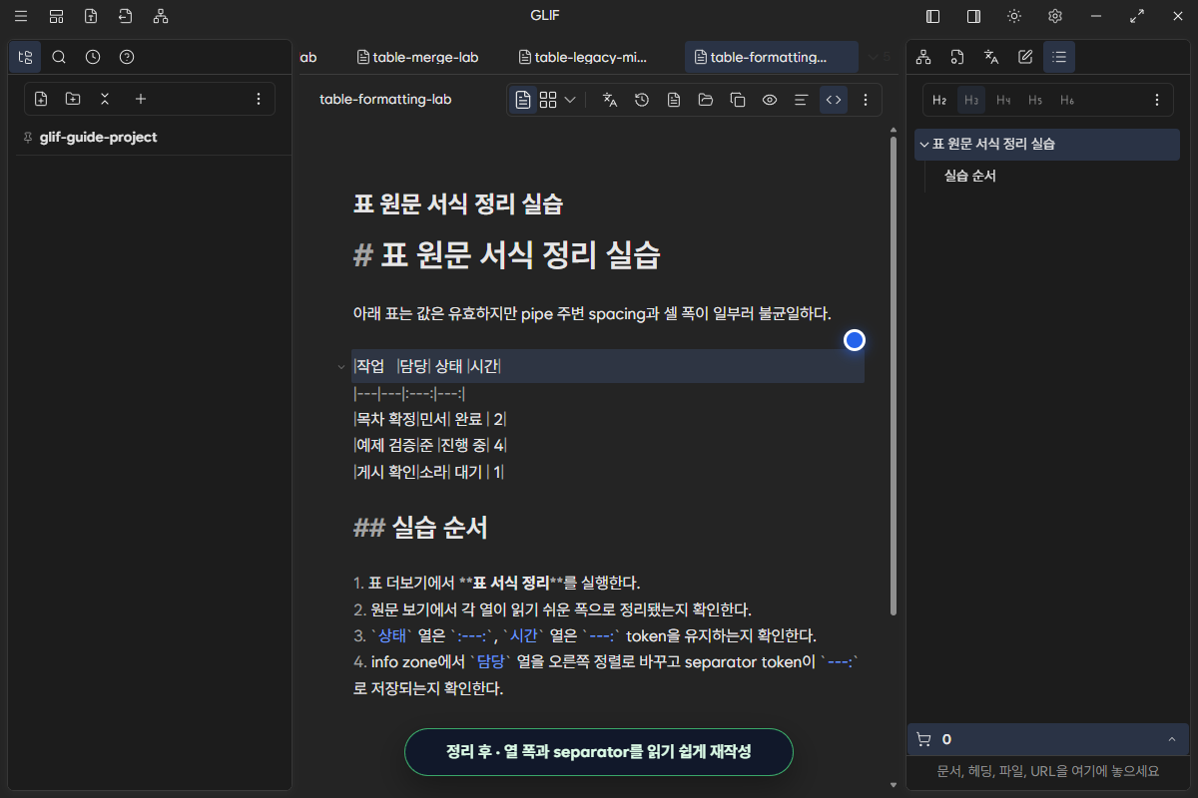Click the copy document icon
Viewport: 1198px width, 798px height.
click(x=738, y=100)
